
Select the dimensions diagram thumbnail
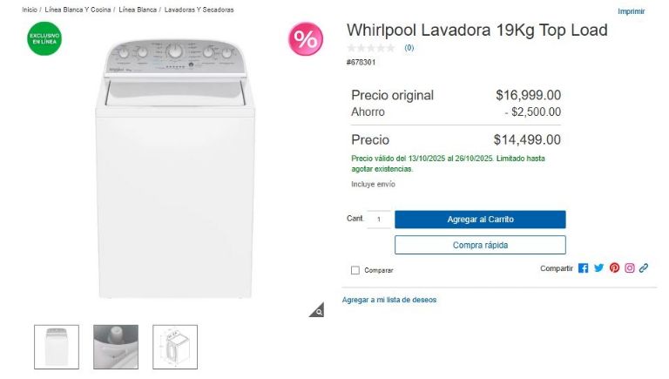pyautogui.click(x=175, y=347)
